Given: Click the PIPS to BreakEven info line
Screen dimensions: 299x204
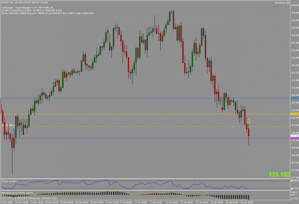Looking at the screenshot, I should [x=32, y=11].
